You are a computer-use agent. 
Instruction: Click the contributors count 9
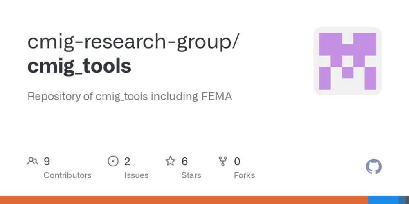(47, 162)
